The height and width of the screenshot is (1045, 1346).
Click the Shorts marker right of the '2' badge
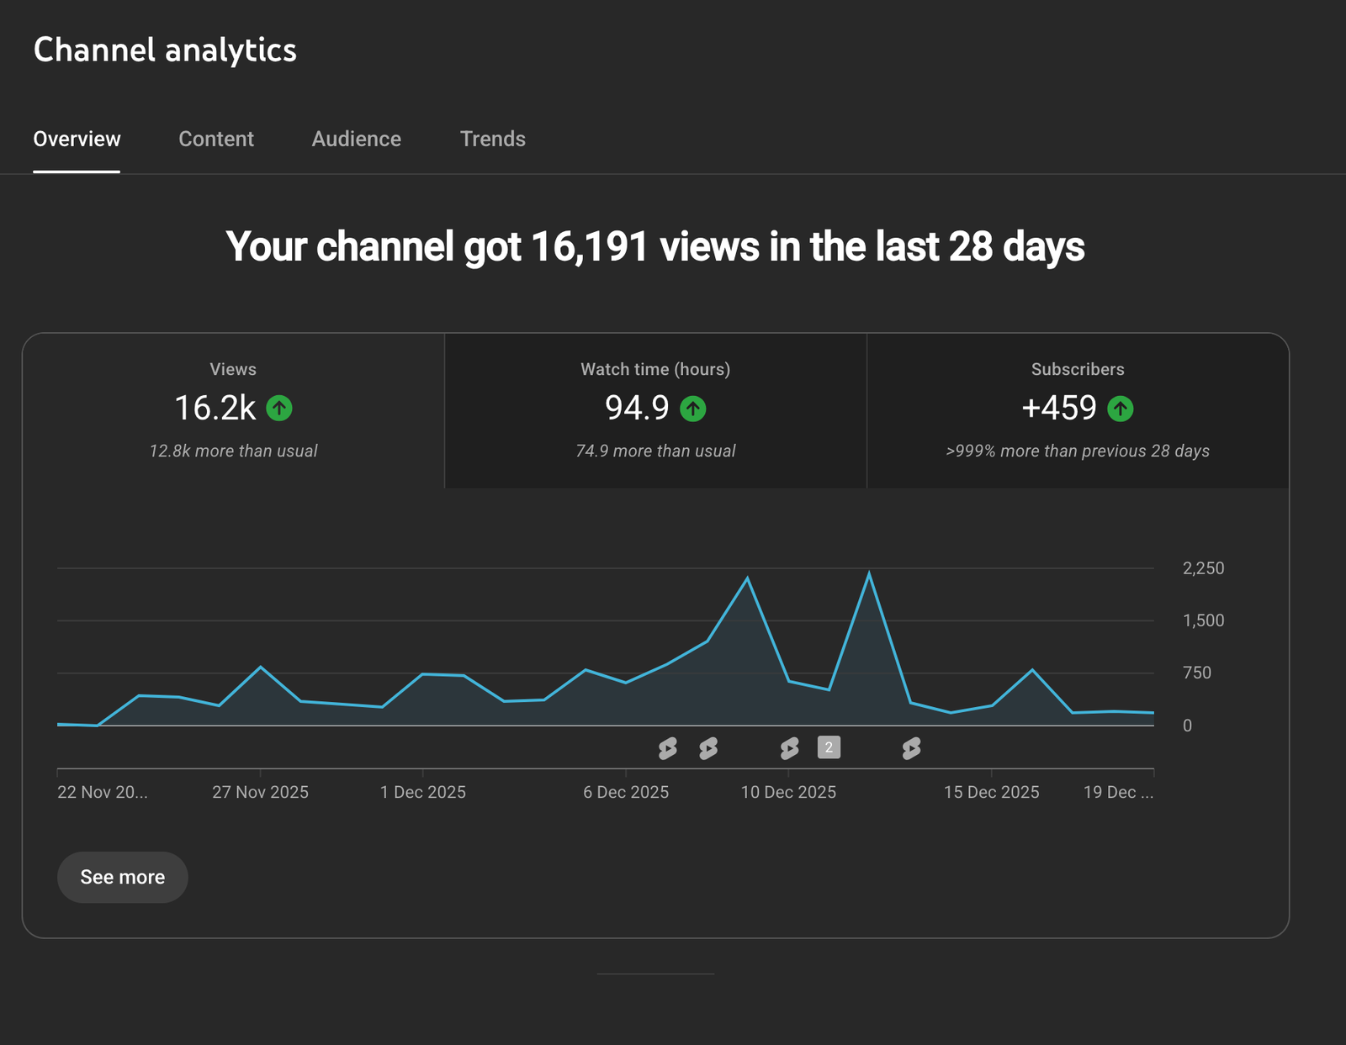pos(911,747)
